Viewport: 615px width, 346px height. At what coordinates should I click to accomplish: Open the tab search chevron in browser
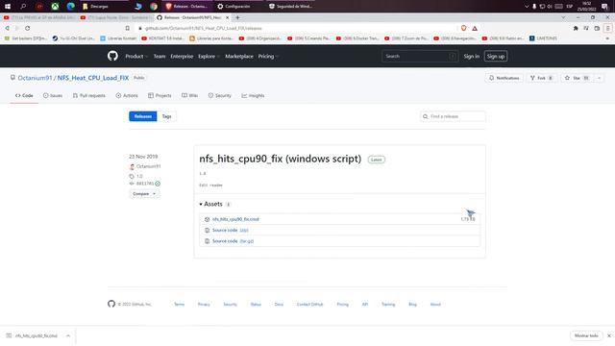(563, 17)
